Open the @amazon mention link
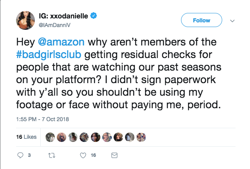This screenshot has width=250, height=169. click(x=61, y=42)
